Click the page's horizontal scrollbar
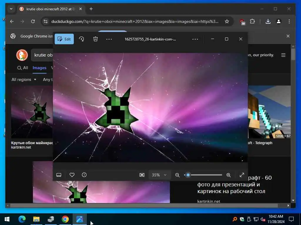Image resolution: width=301 pixels, height=225 pixels. tap(143, 205)
